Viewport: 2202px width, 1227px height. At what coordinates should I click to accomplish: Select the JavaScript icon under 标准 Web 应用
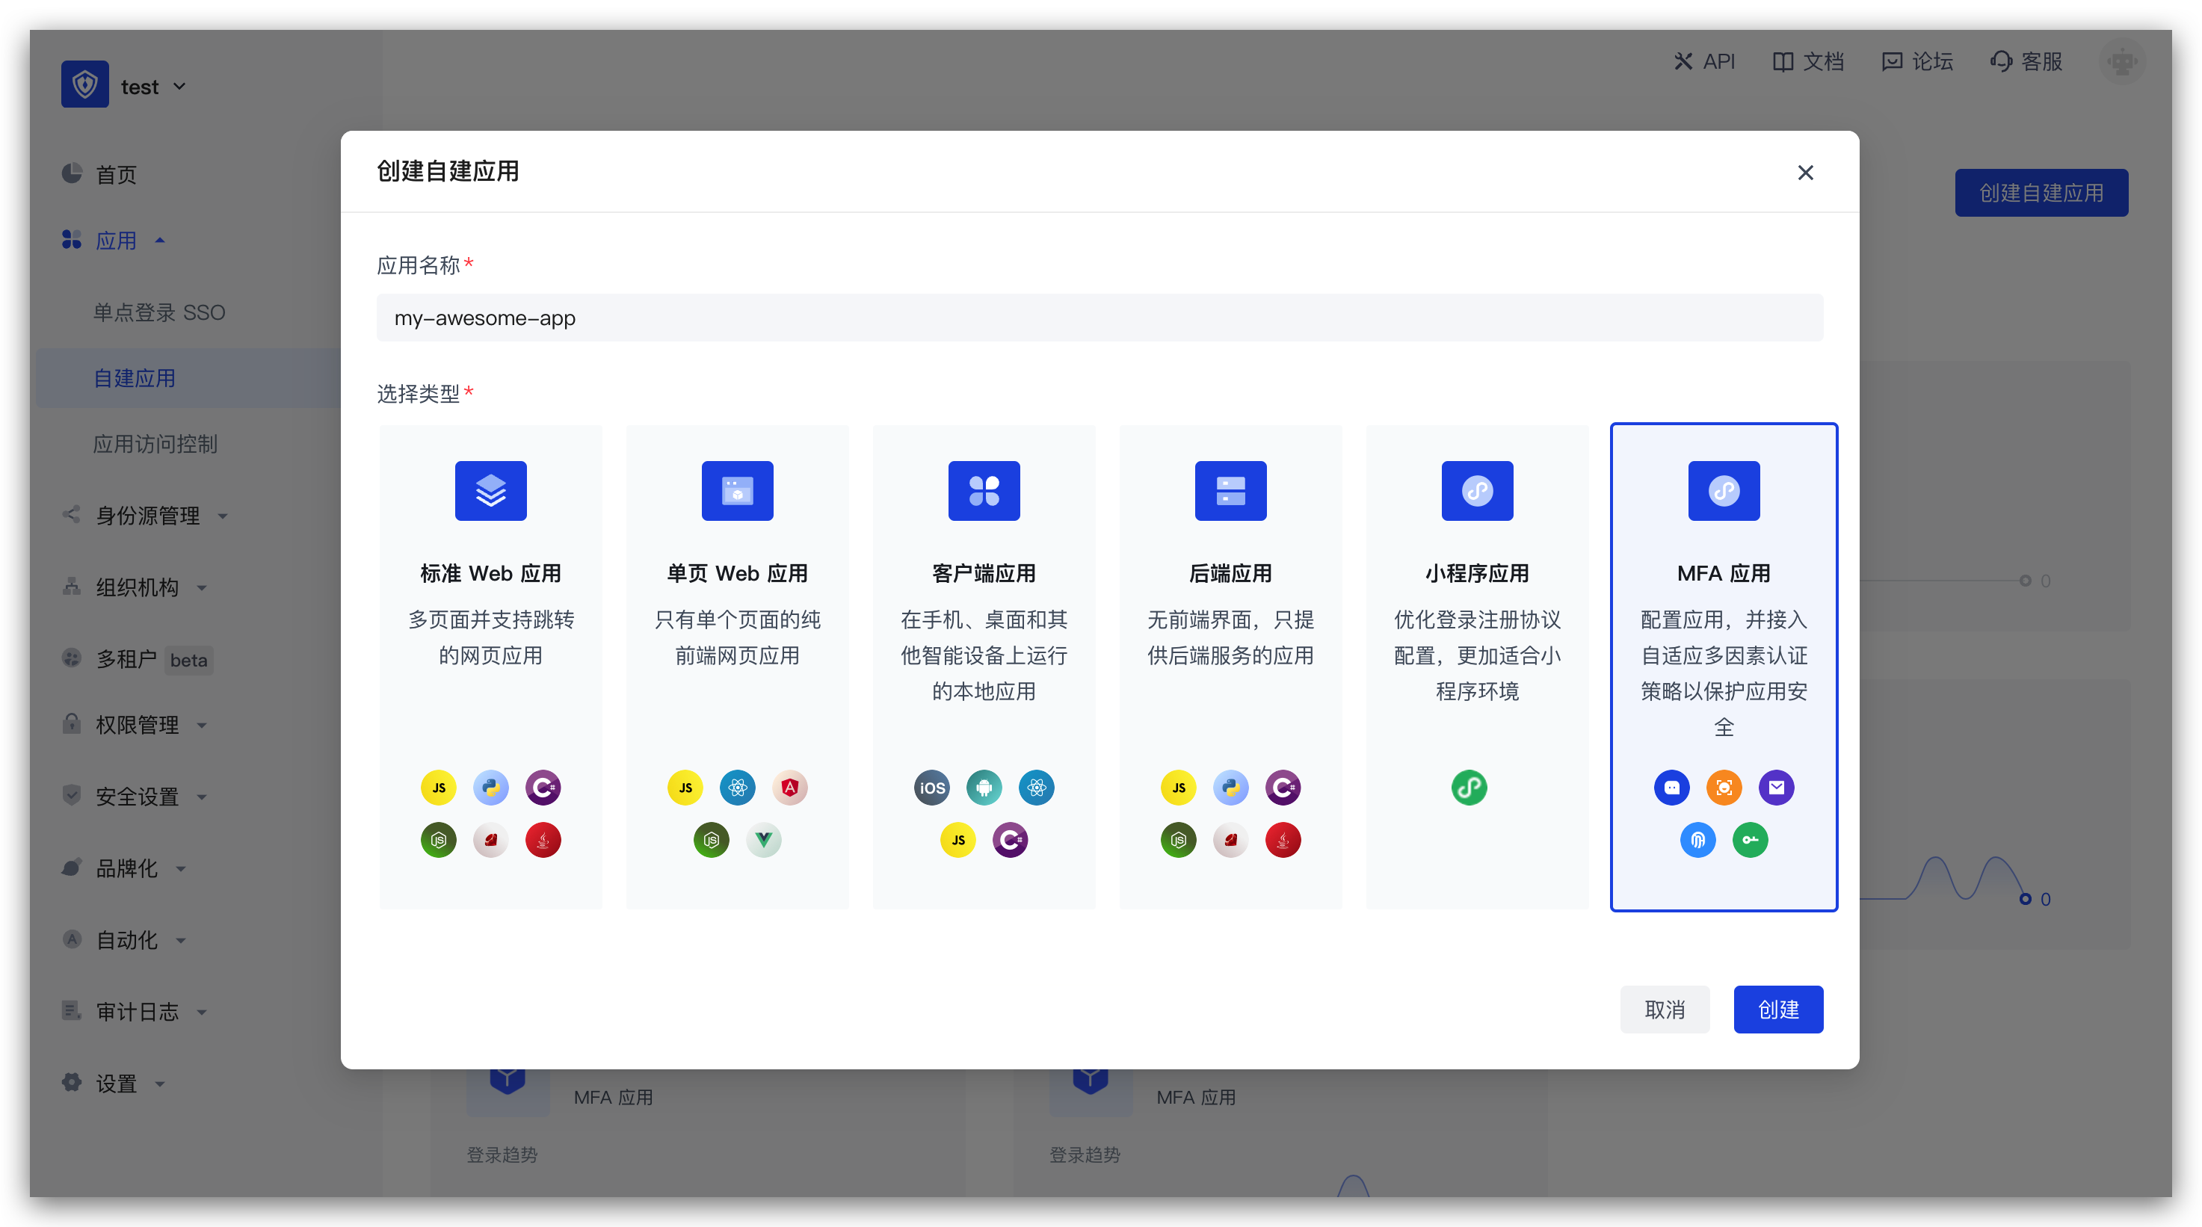pyautogui.click(x=439, y=787)
